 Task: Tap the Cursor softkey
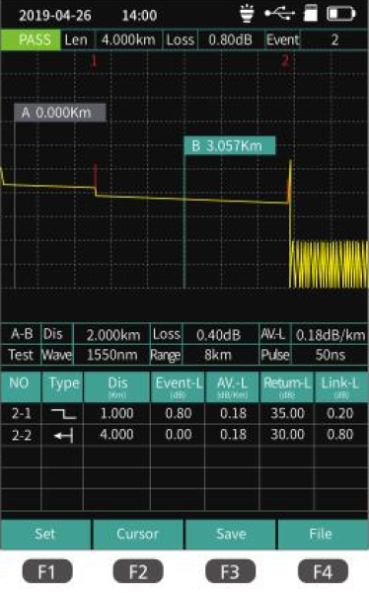pyautogui.click(x=138, y=534)
